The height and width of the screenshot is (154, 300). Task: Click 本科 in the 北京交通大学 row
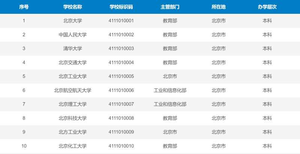coord(267,63)
